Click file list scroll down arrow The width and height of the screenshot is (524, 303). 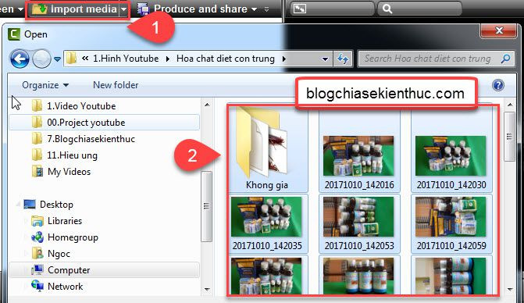point(510,289)
